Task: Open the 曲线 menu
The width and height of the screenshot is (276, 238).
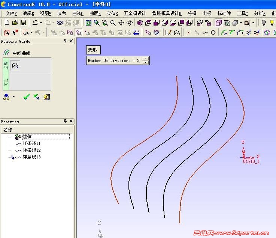Action: [78, 14]
